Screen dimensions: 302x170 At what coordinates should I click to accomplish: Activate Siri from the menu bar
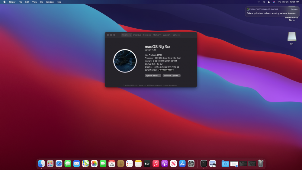click(x=274, y=2)
